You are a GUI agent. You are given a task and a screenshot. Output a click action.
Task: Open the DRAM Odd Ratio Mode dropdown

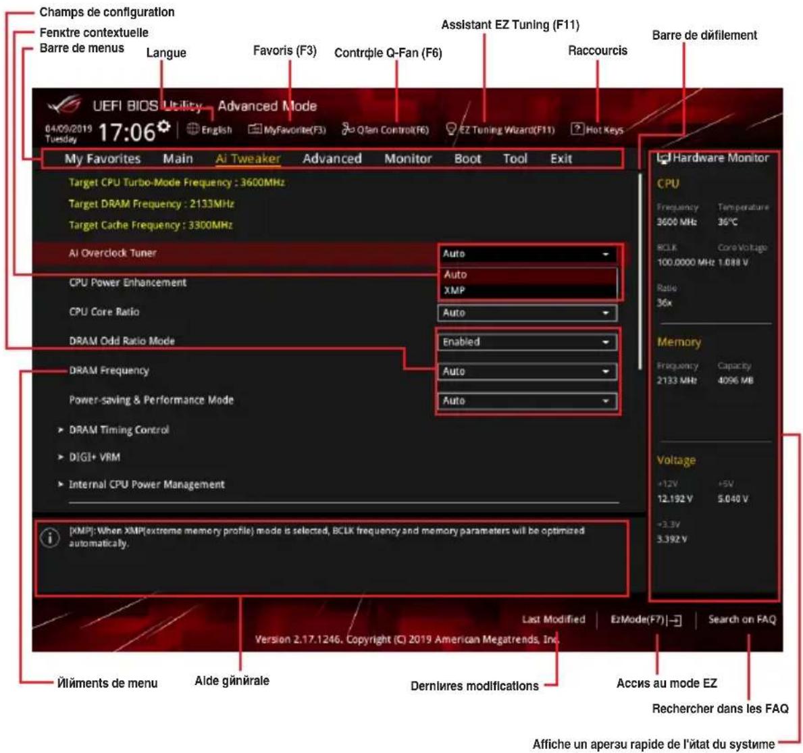tap(527, 342)
